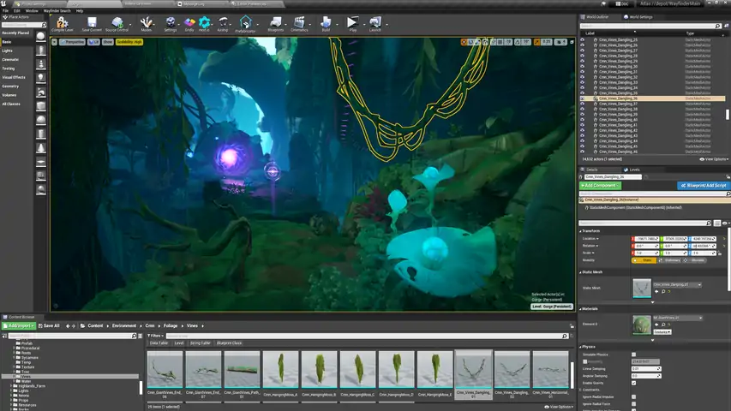Expand View Options in World Outliner
The image size is (731, 411).
(x=713, y=159)
